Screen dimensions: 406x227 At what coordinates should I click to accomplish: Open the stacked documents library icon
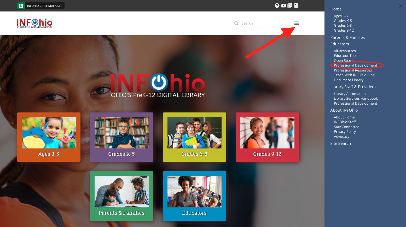290,5
